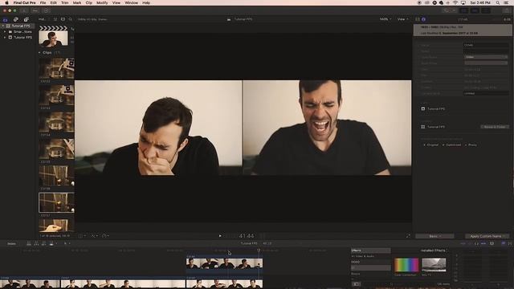Toggle filmstrip or list view in browser
The image size is (514, 289).
(x=55, y=19)
